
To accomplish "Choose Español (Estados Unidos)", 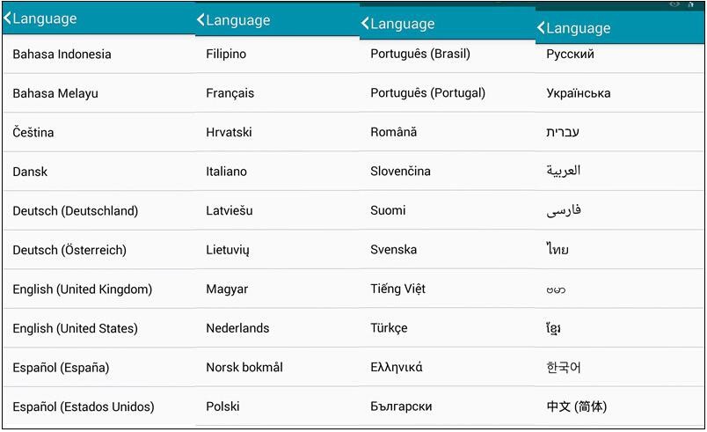I will (83, 407).
